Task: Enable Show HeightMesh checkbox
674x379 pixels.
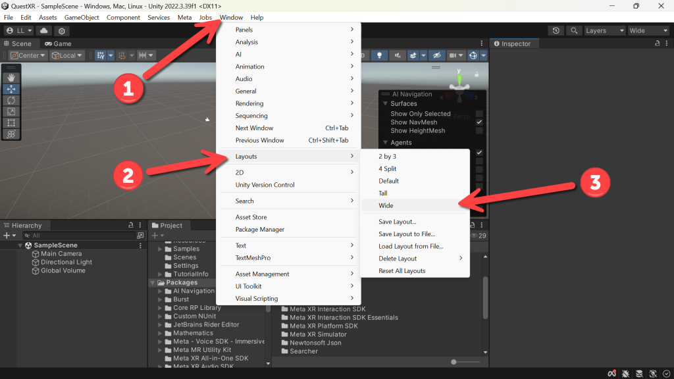Action: tap(479, 131)
